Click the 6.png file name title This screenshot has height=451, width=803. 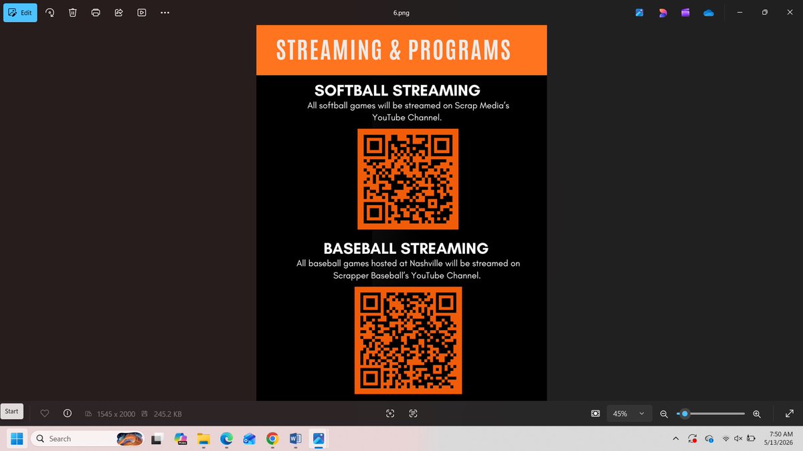[x=401, y=12]
